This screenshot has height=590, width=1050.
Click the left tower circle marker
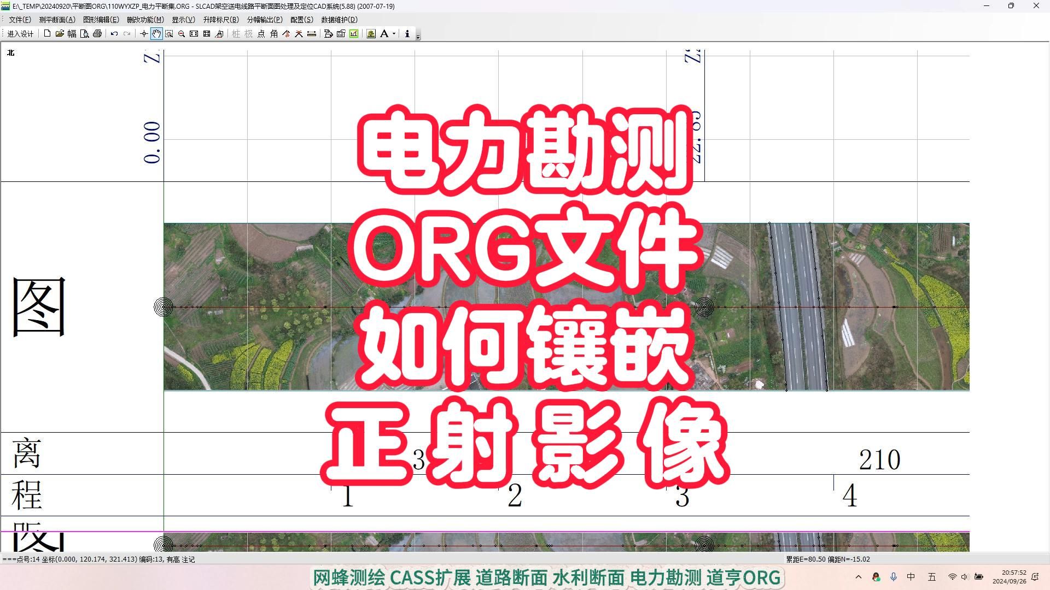pos(164,307)
